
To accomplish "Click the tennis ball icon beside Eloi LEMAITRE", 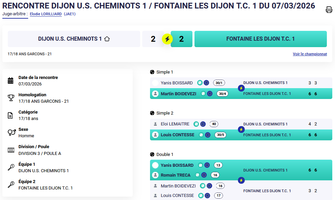I will click(x=196, y=124).
